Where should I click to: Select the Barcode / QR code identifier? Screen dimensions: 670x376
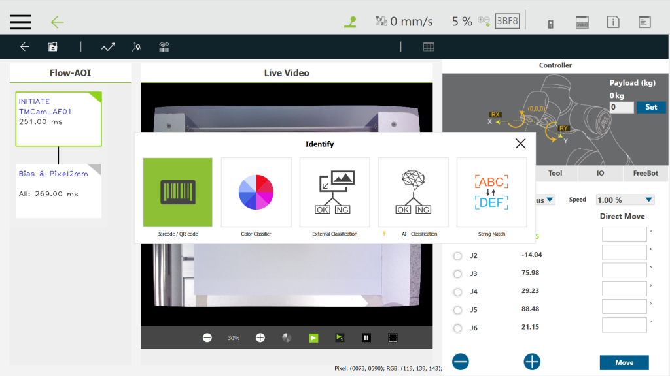[x=177, y=192]
